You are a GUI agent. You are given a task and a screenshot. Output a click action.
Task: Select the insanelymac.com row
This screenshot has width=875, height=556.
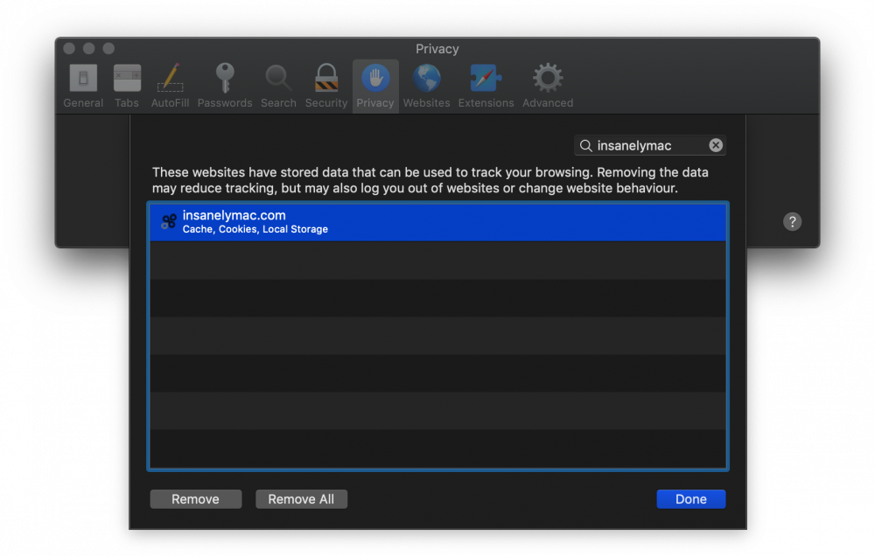[437, 222]
